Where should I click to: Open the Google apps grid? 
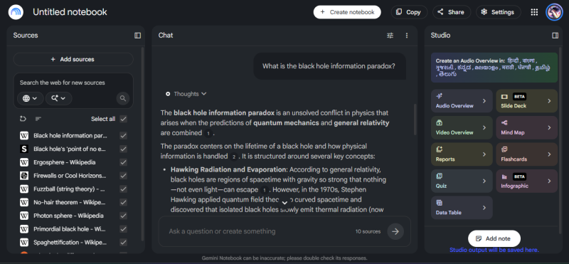point(534,12)
